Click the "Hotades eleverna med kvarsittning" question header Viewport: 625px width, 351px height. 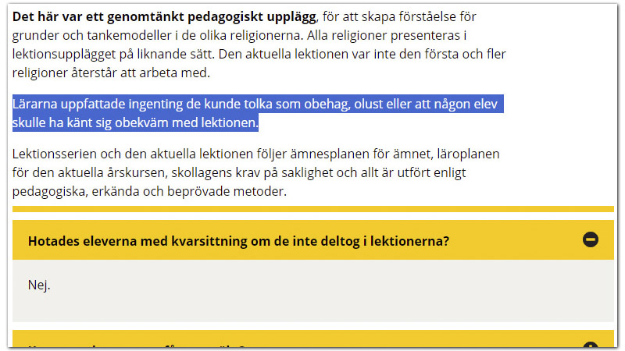point(238,241)
